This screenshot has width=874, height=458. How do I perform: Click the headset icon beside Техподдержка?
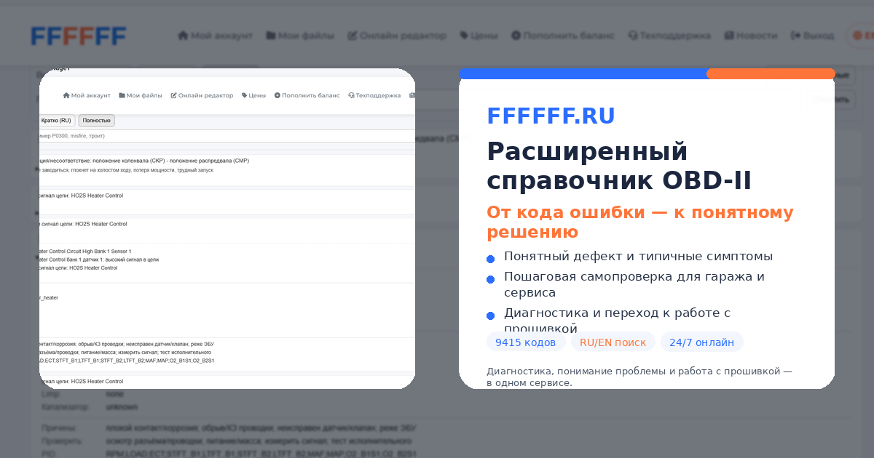(x=632, y=36)
